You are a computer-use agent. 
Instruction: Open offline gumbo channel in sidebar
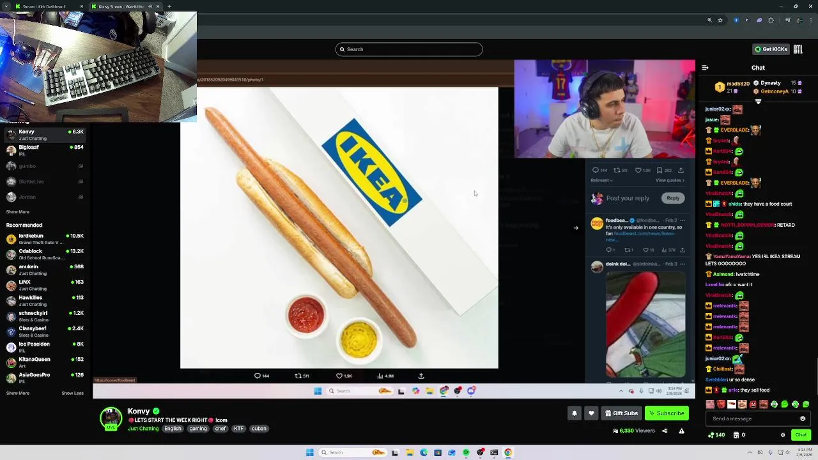pos(45,166)
